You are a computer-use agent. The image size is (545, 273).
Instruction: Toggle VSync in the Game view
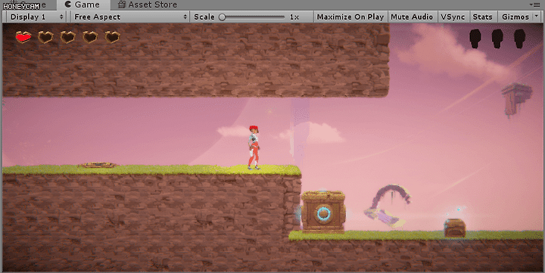point(453,17)
